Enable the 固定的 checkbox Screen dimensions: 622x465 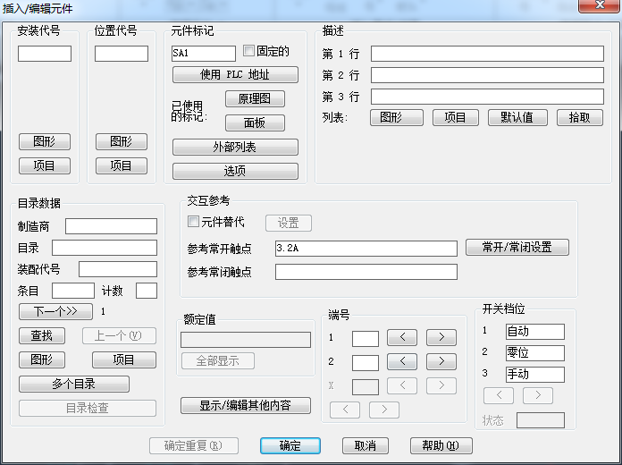pyautogui.click(x=249, y=52)
